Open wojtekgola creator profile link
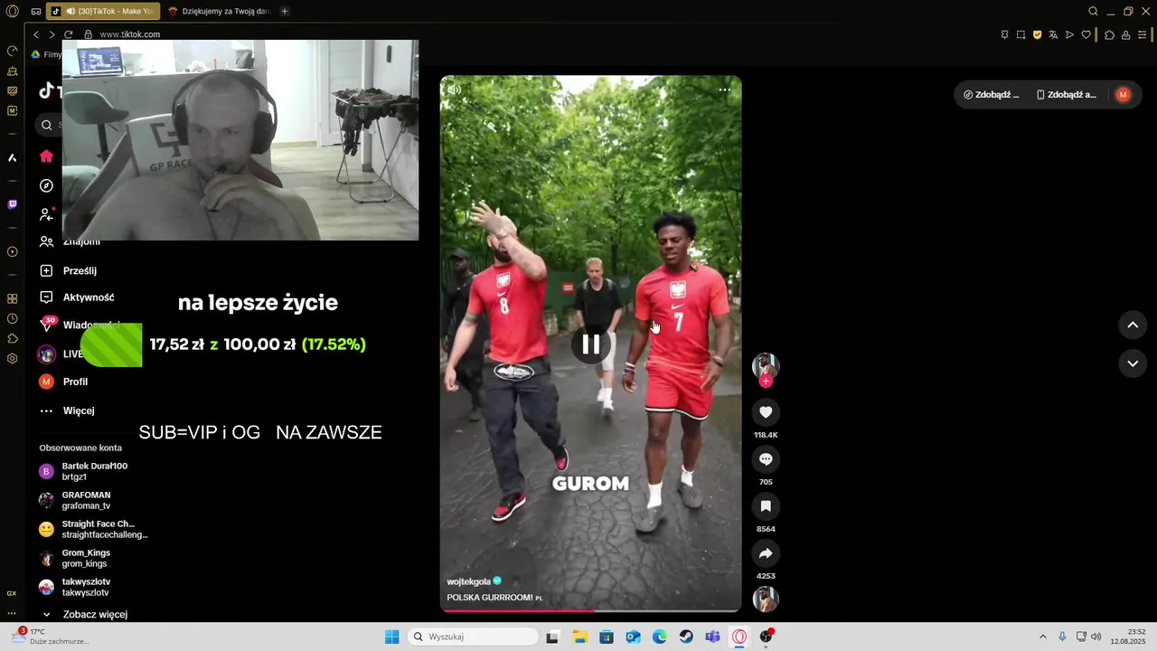Viewport: 1157px width, 651px height. pos(468,581)
